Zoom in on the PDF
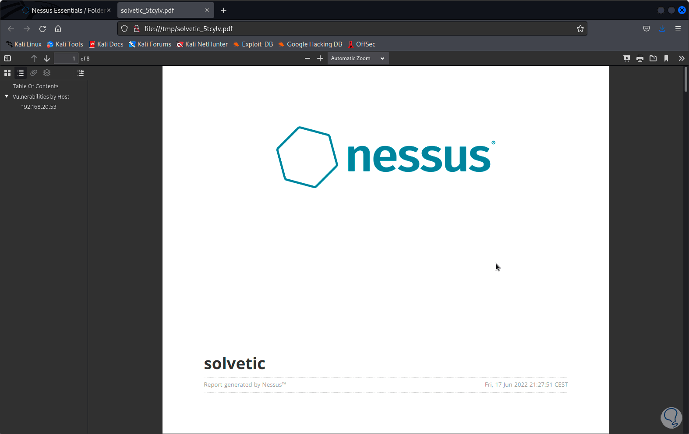This screenshot has height=434, width=689. [x=320, y=58]
